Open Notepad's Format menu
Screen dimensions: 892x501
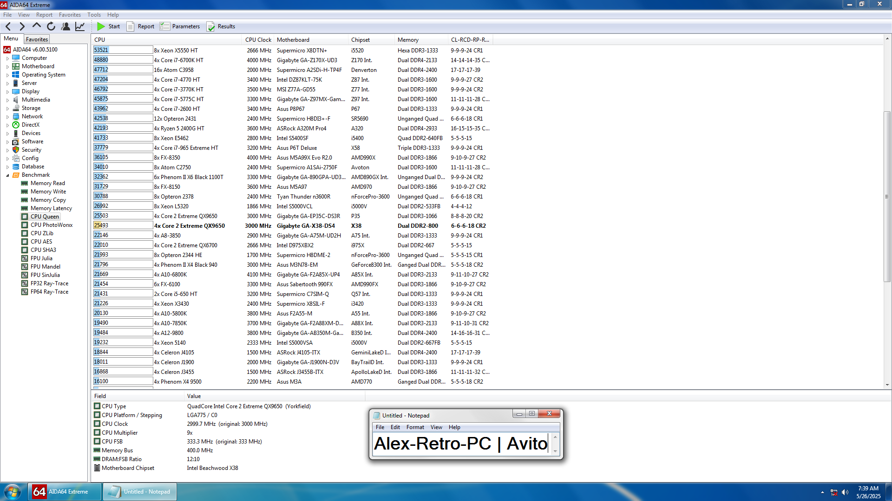click(x=415, y=427)
